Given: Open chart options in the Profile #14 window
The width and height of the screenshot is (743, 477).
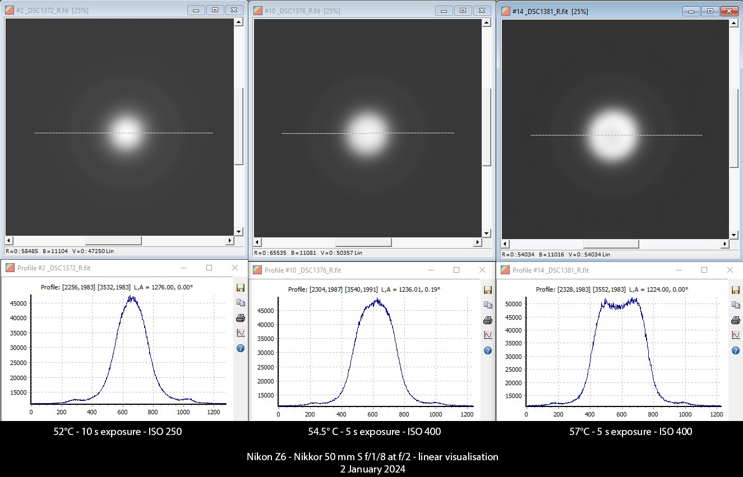Looking at the screenshot, I should click(736, 335).
